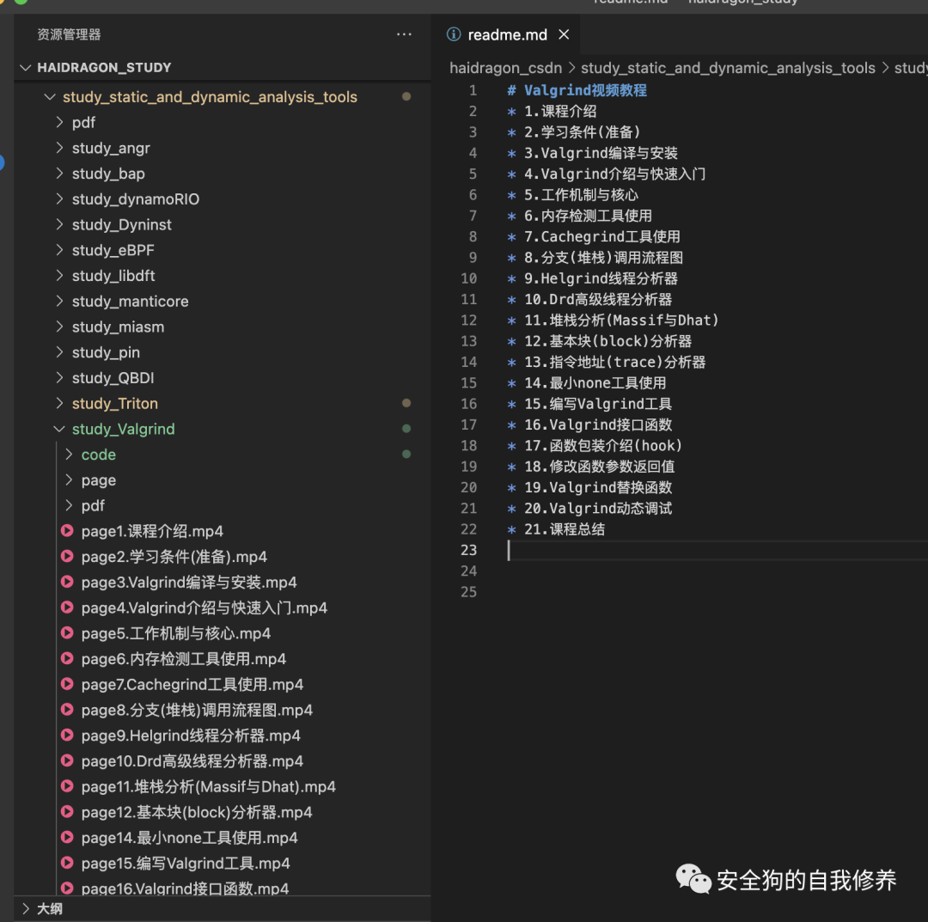Expand the study_bap folder

(x=59, y=173)
